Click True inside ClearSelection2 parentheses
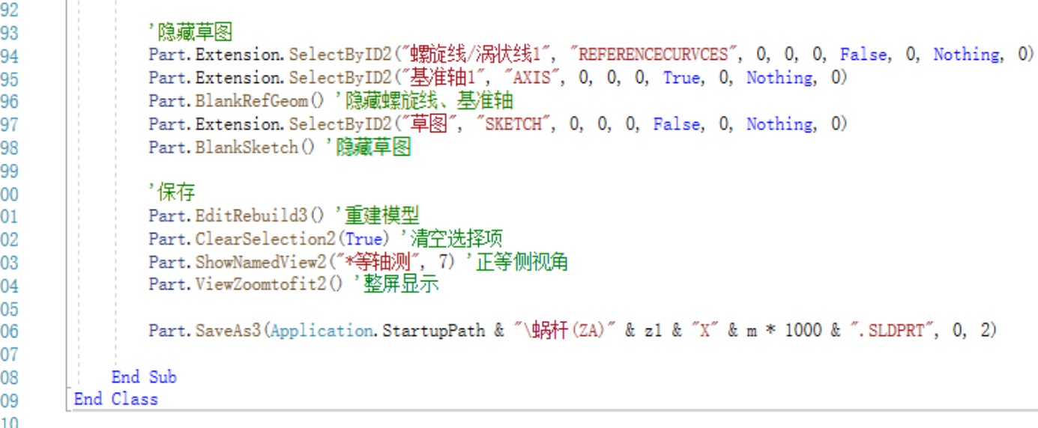This screenshot has height=428, width=1038. 363,239
